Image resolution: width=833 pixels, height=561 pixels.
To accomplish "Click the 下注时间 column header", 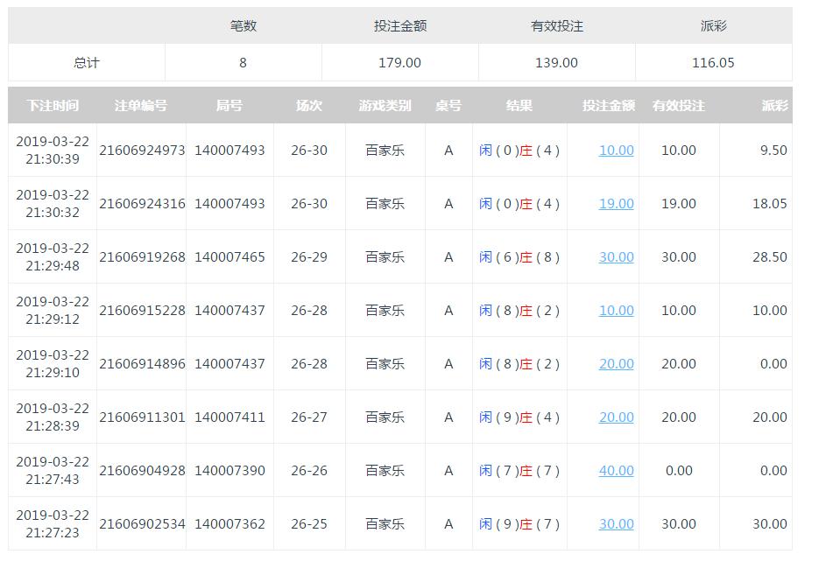I will 53,106.
